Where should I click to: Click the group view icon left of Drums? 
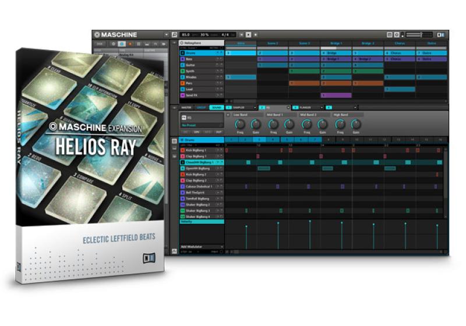pyautogui.click(x=174, y=141)
